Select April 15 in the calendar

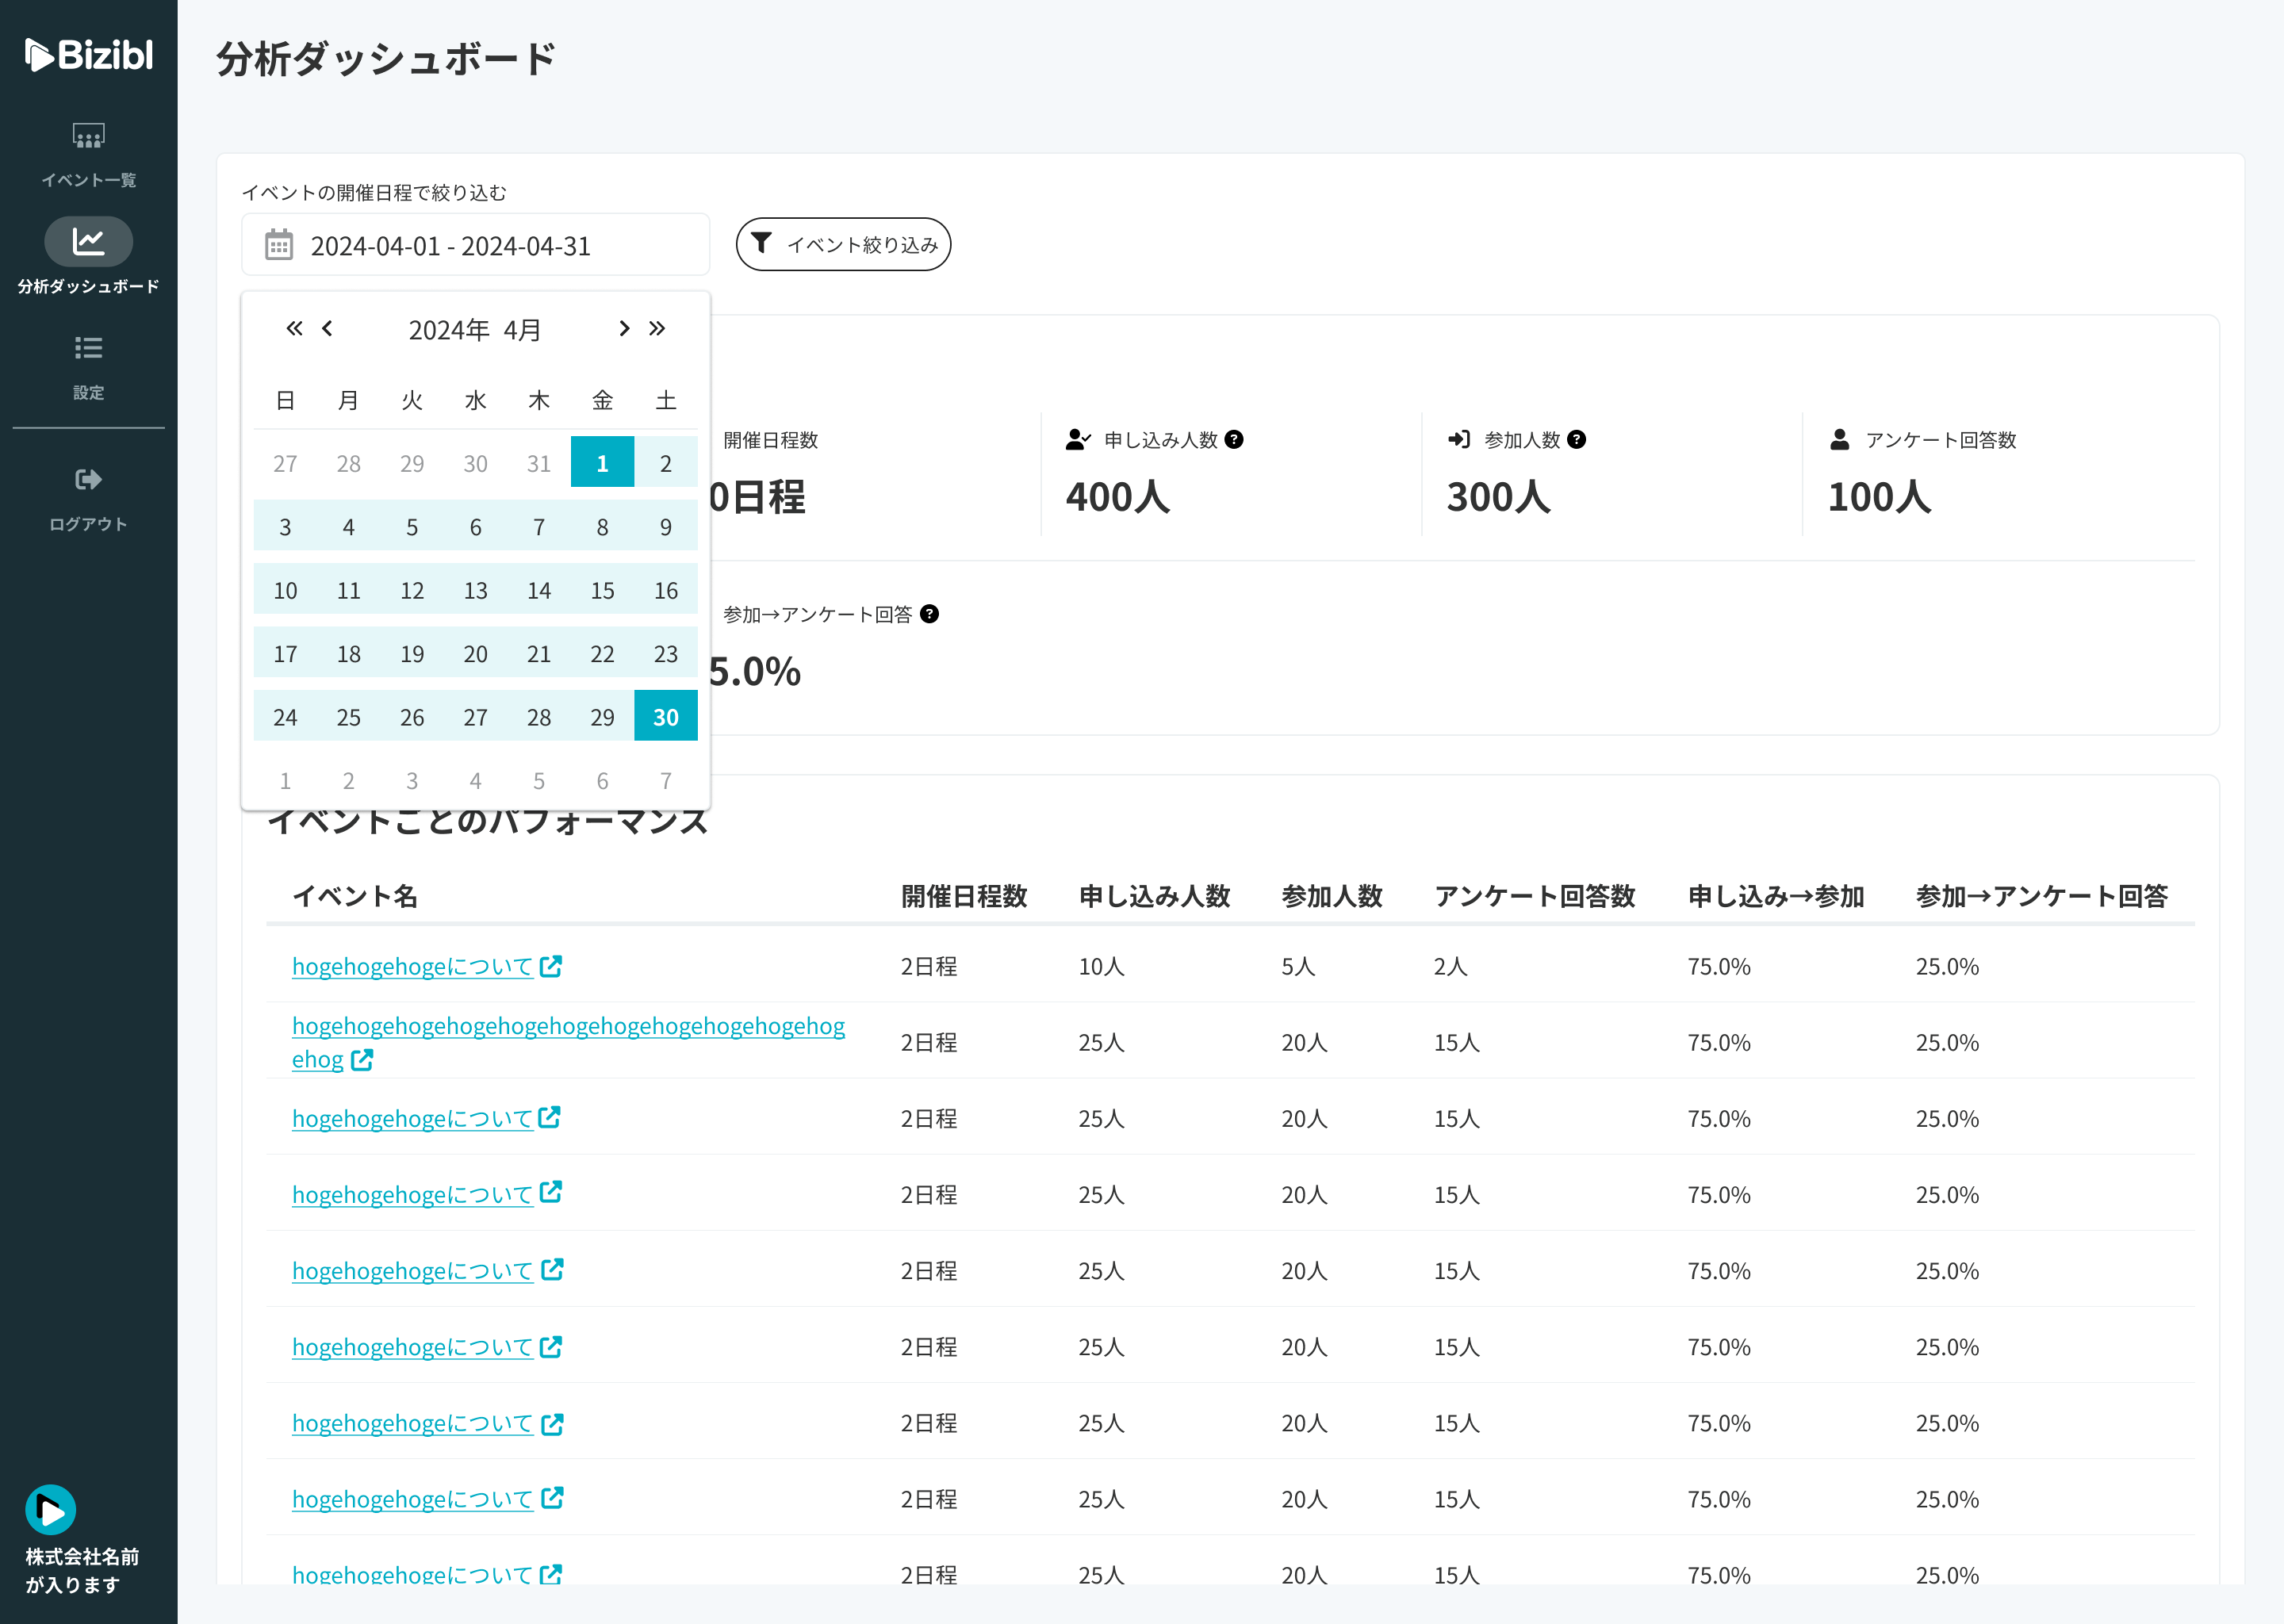coord(602,591)
